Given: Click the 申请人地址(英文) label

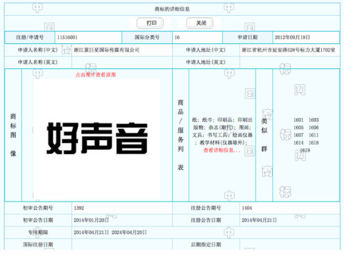Looking at the screenshot, I should pyautogui.click(x=206, y=62).
